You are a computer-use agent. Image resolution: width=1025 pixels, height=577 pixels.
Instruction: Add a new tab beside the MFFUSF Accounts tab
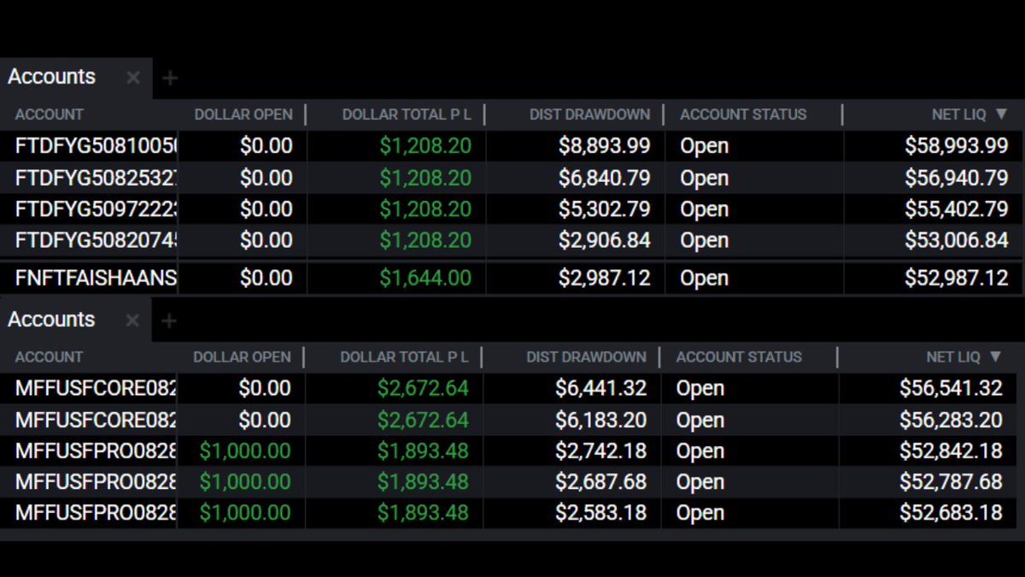[169, 321]
